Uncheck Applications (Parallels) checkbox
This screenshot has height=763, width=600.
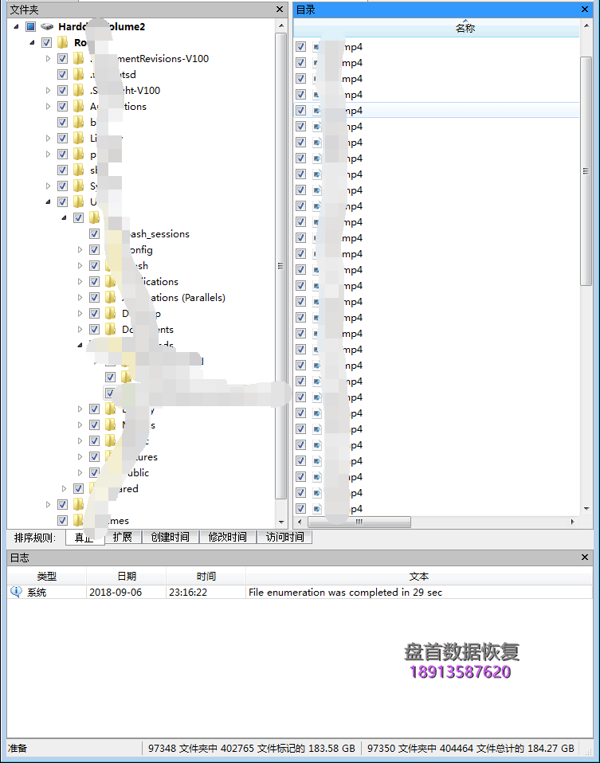click(95, 297)
